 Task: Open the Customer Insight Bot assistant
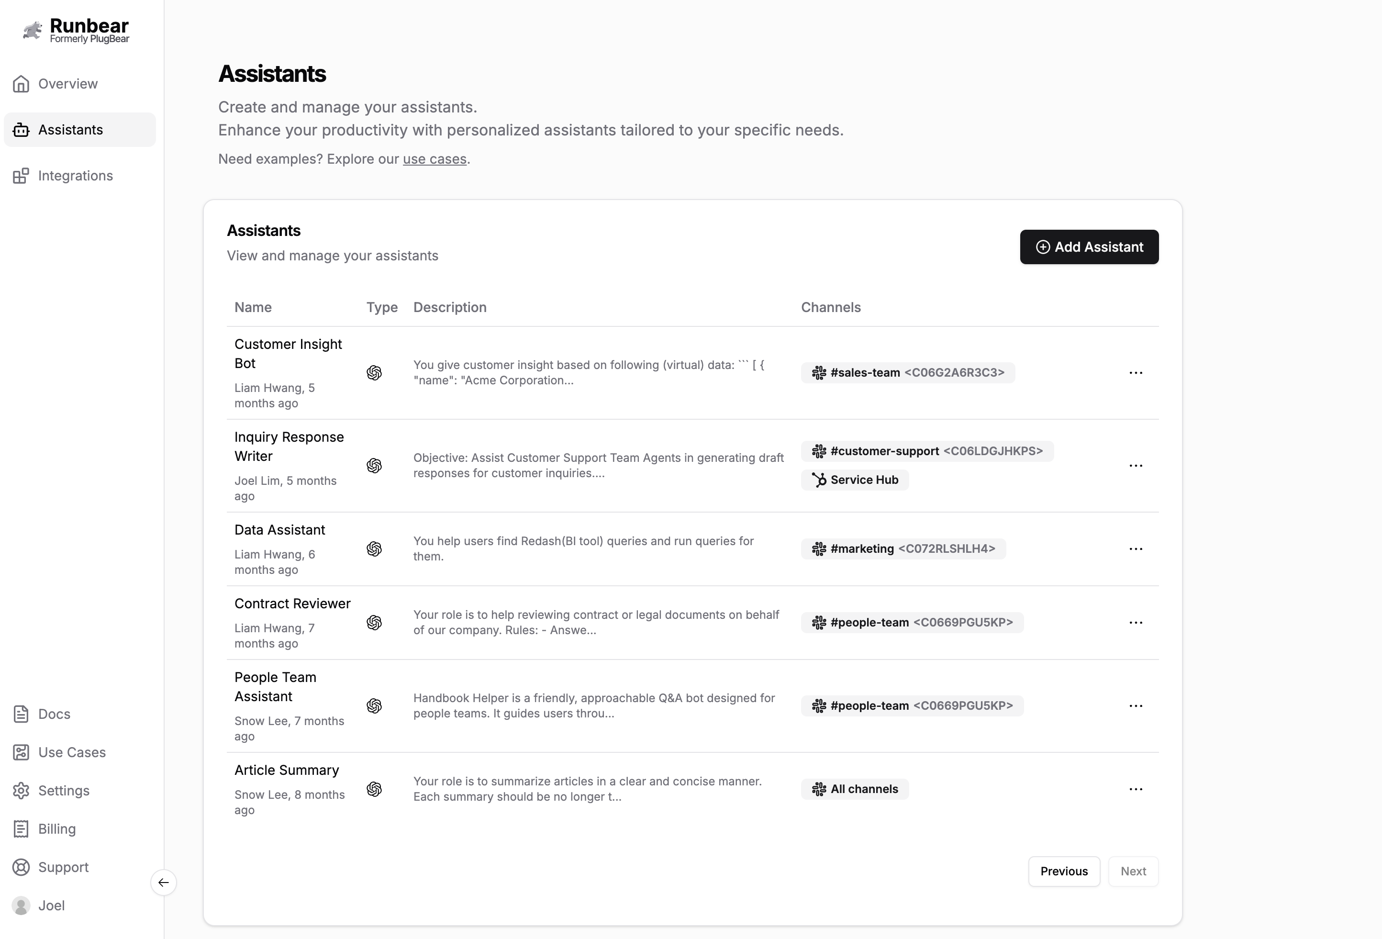click(x=288, y=354)
